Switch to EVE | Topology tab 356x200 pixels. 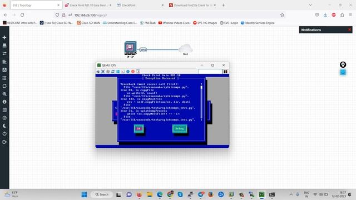pos(36,5)
